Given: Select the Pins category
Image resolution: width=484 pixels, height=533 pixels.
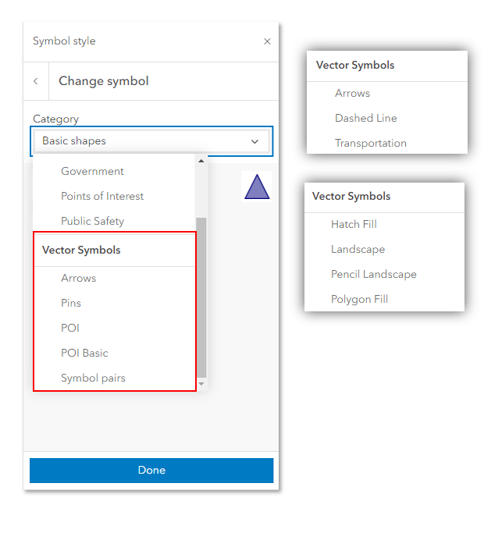Looking at the screenshot, I should (x=71, y=303).
